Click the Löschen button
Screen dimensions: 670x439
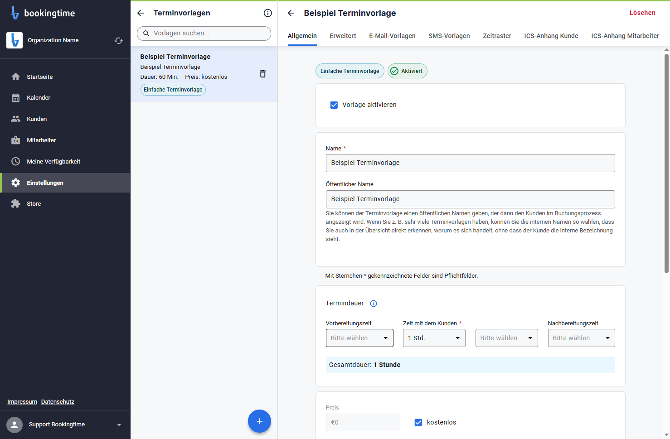(x=642, y=13)
